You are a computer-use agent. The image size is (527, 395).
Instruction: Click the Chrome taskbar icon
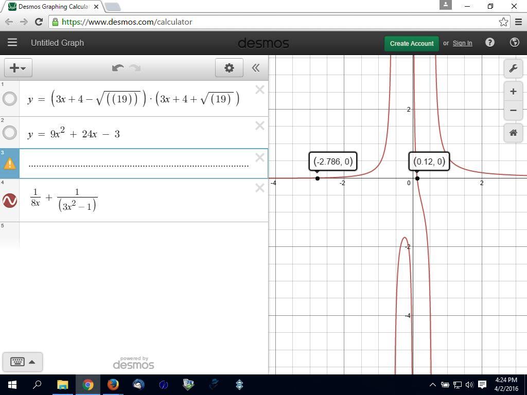click(x=87, y=385)
